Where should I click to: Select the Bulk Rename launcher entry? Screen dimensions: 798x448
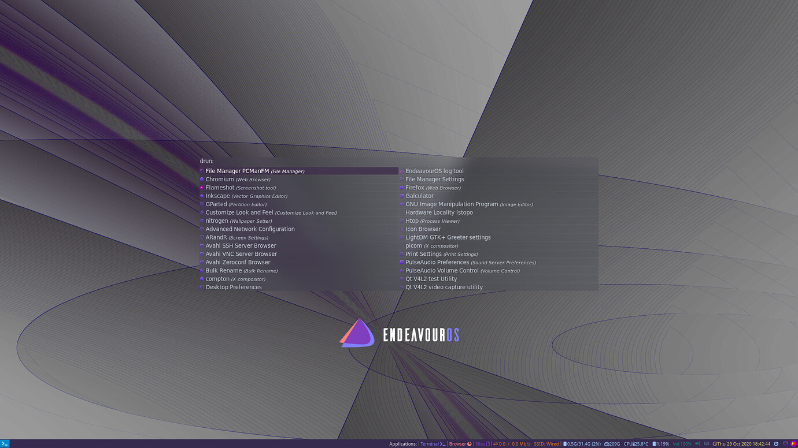click(x=237, y=270)
